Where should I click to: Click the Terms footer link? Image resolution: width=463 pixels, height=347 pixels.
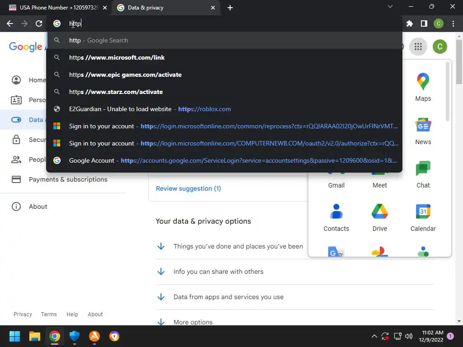point(49,314)
